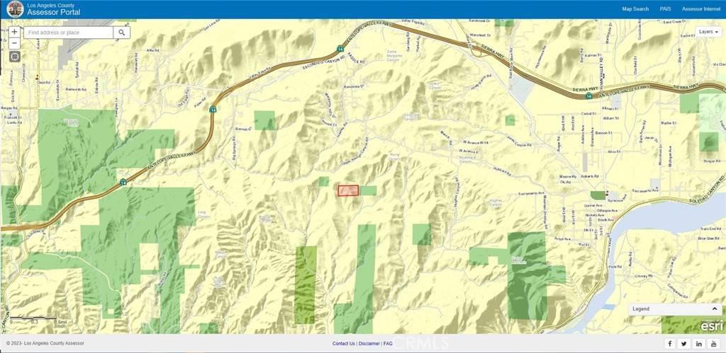The image size is (726, 353).
Task: Click the esri logo on map
Action: point(712,325)
